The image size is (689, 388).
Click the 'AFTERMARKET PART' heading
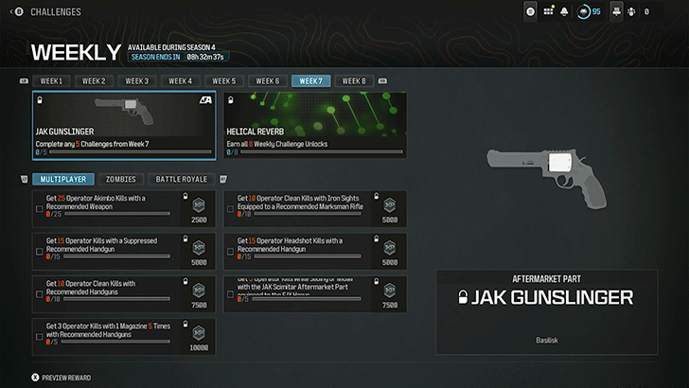tap(546, 279)
